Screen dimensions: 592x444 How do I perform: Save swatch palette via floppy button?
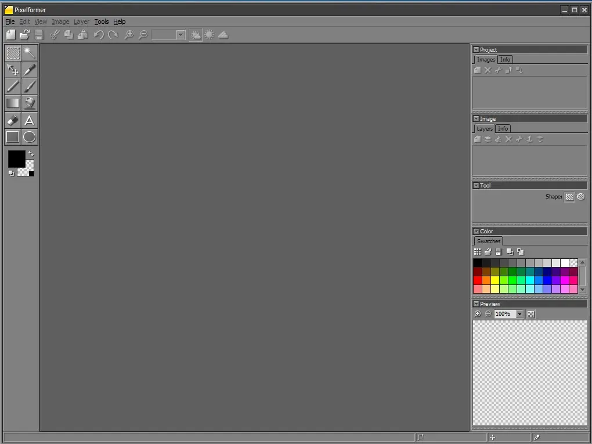[x=499, y=252]
